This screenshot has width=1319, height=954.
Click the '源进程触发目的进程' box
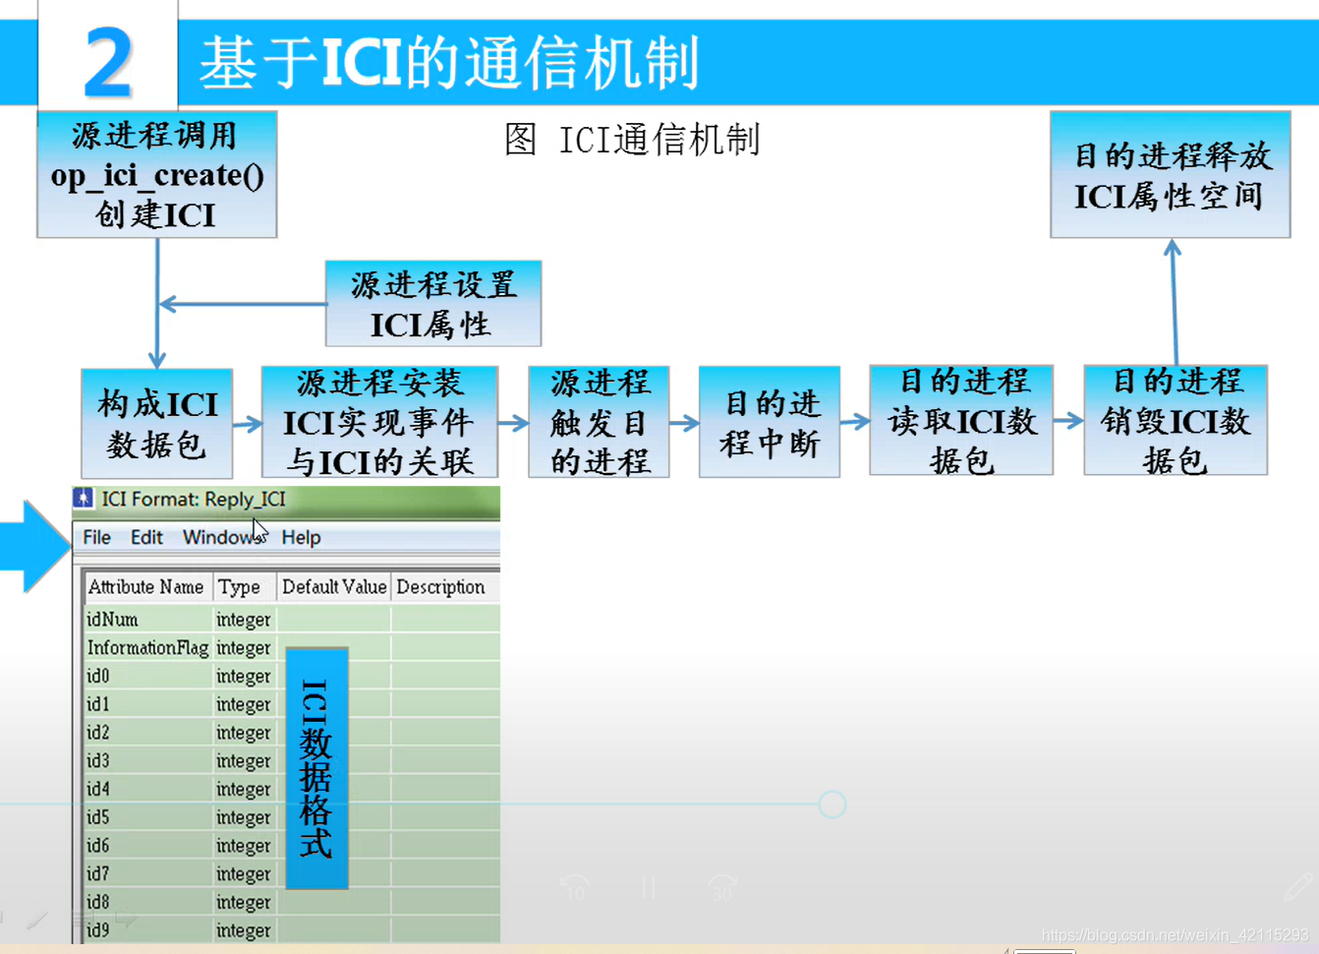pos(599,422)
